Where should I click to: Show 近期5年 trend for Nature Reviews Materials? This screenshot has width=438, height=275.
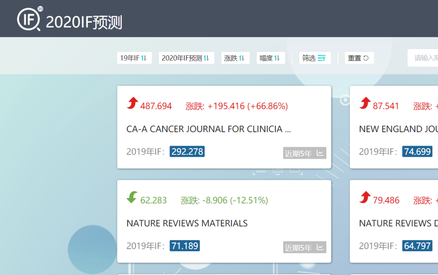[305, 247]
